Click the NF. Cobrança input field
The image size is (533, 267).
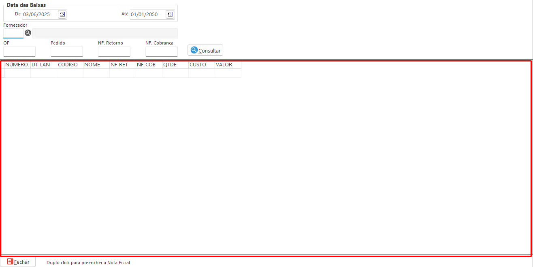pyautogui.click(x=162, y=51)
